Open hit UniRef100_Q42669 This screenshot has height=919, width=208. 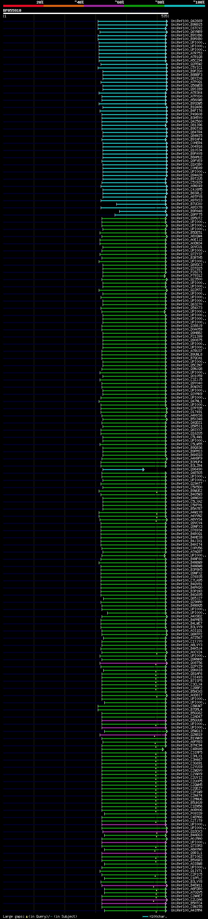tap(186, 21)
